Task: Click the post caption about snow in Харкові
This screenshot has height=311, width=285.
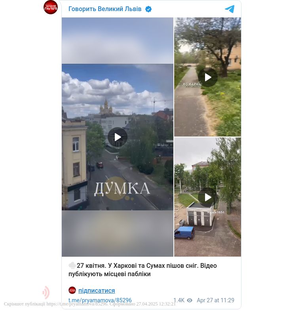Action: pos(143,269)
